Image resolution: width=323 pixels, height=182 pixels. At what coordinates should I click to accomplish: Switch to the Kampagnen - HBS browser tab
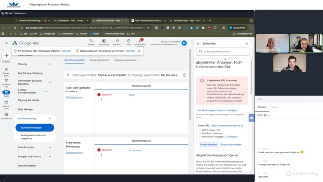click(71, 21)
